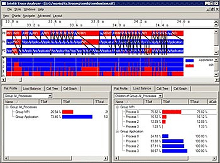Select the right Call Graph tab
The width and height of the screenshot is (220, 163).
pyautogui.click(x=180, y=89)
